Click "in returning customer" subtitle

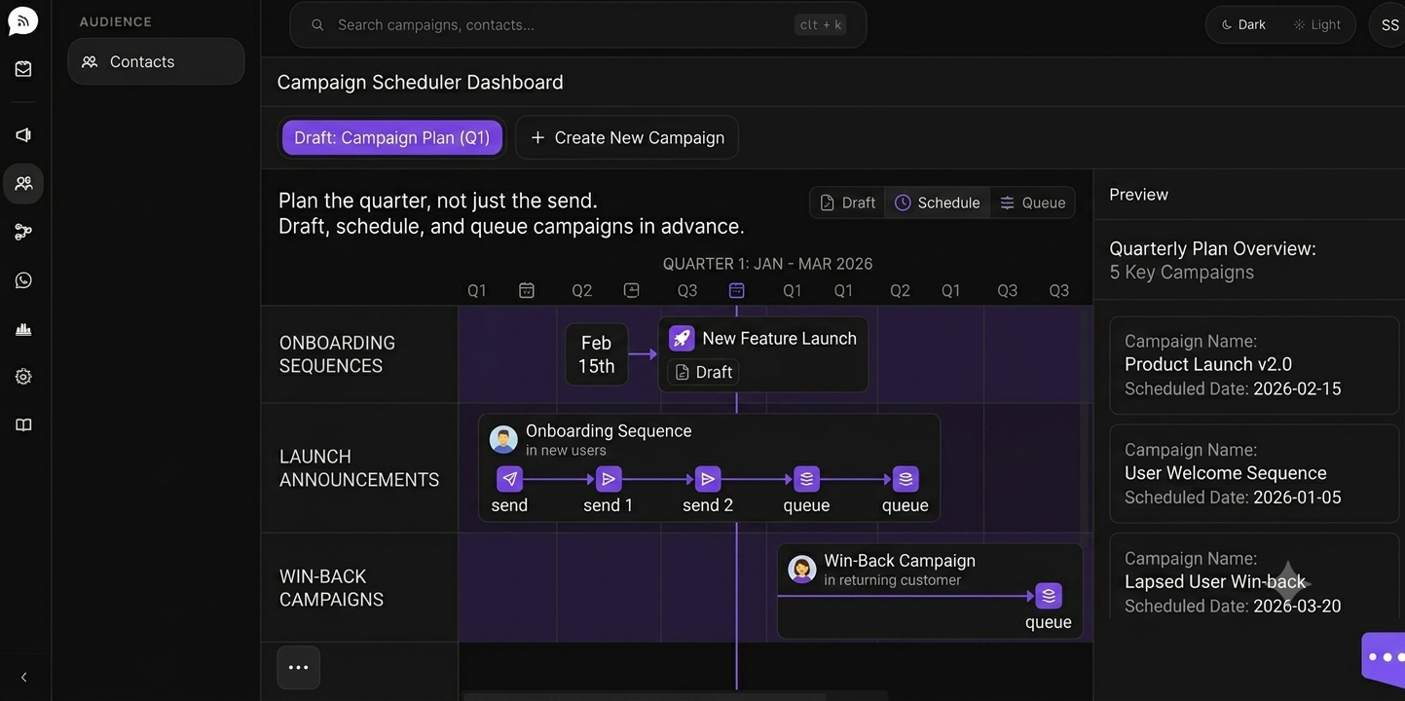892,580
